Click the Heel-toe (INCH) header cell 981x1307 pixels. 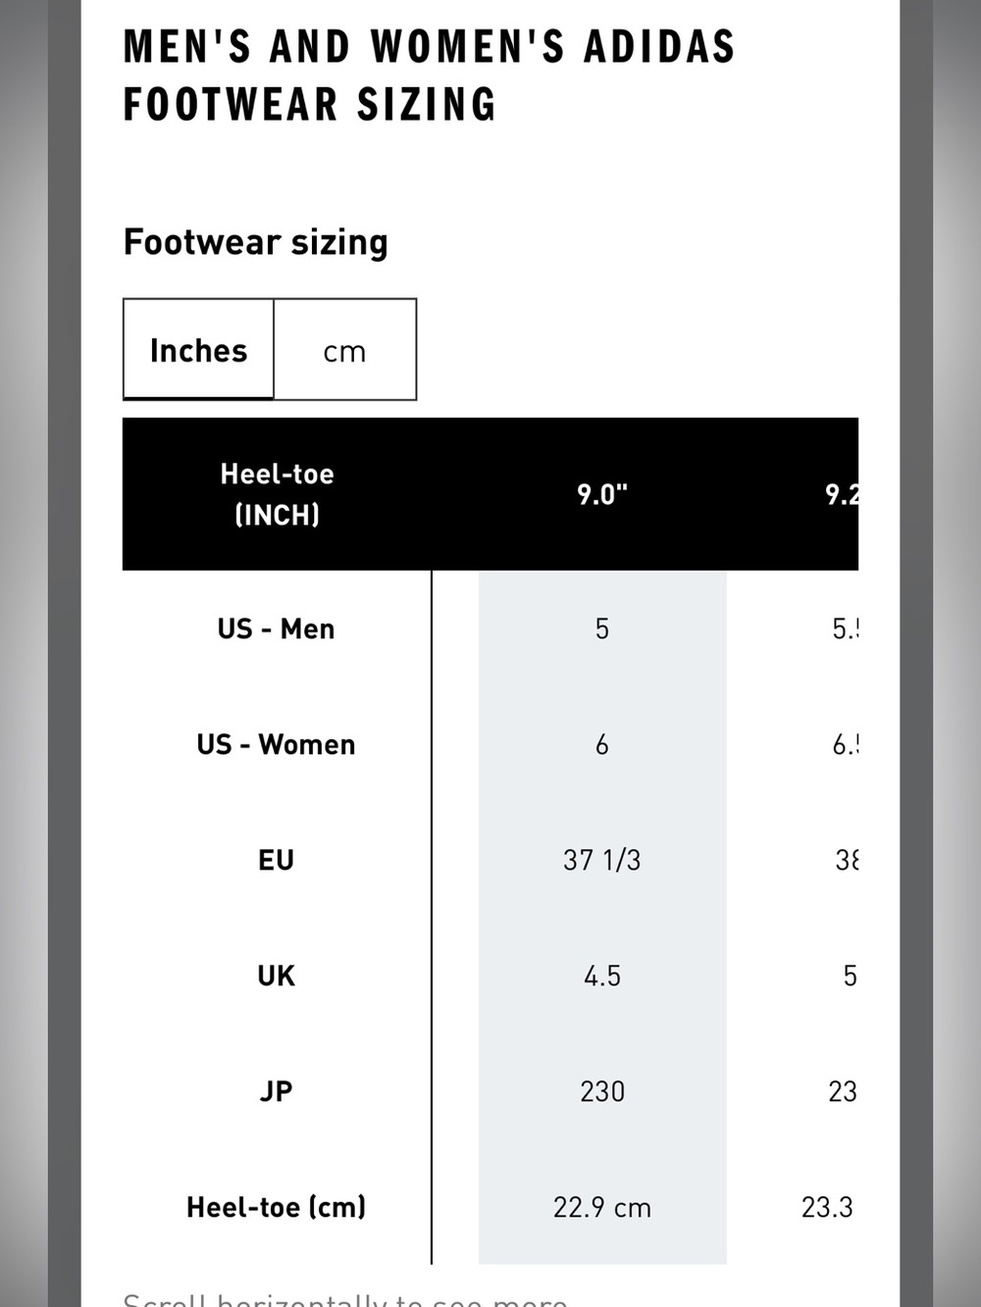pos(277,494)
